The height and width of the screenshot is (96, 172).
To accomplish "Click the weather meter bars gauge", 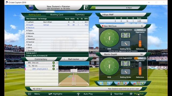I will [x=105, y=83].
